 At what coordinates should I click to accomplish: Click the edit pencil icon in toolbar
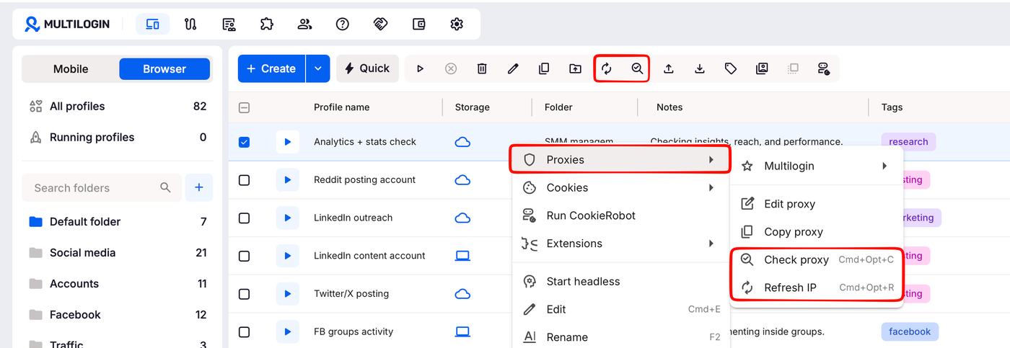pyautogui.click(x=513, y=68)
